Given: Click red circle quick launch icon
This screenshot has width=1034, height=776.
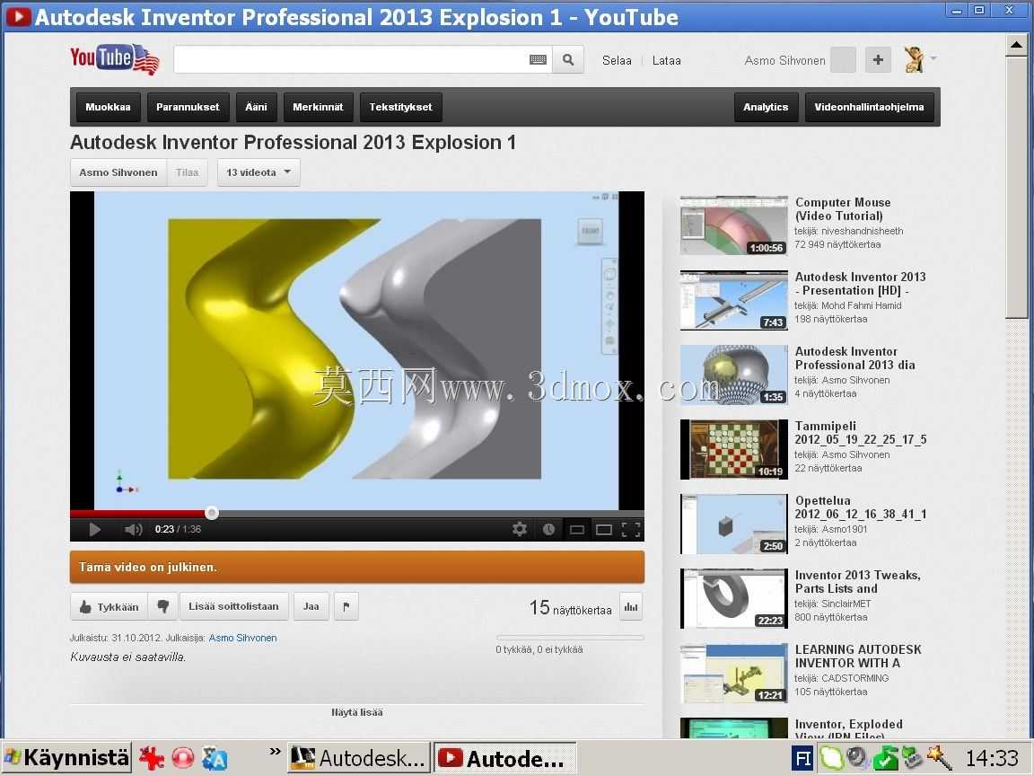Looking at the screenshot, I should (x=183, y=758).
